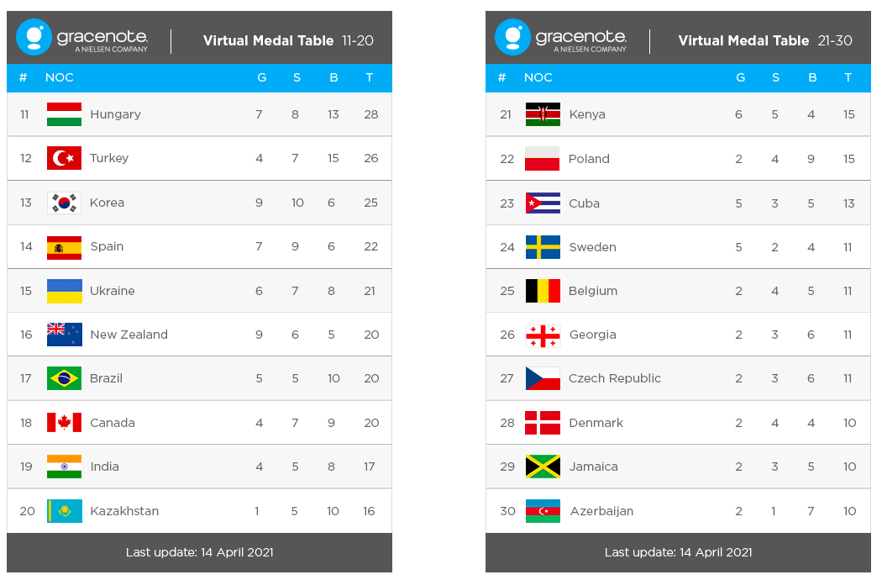
Task: Click the Czech Republic country name
Action: (x=614, y=378)
